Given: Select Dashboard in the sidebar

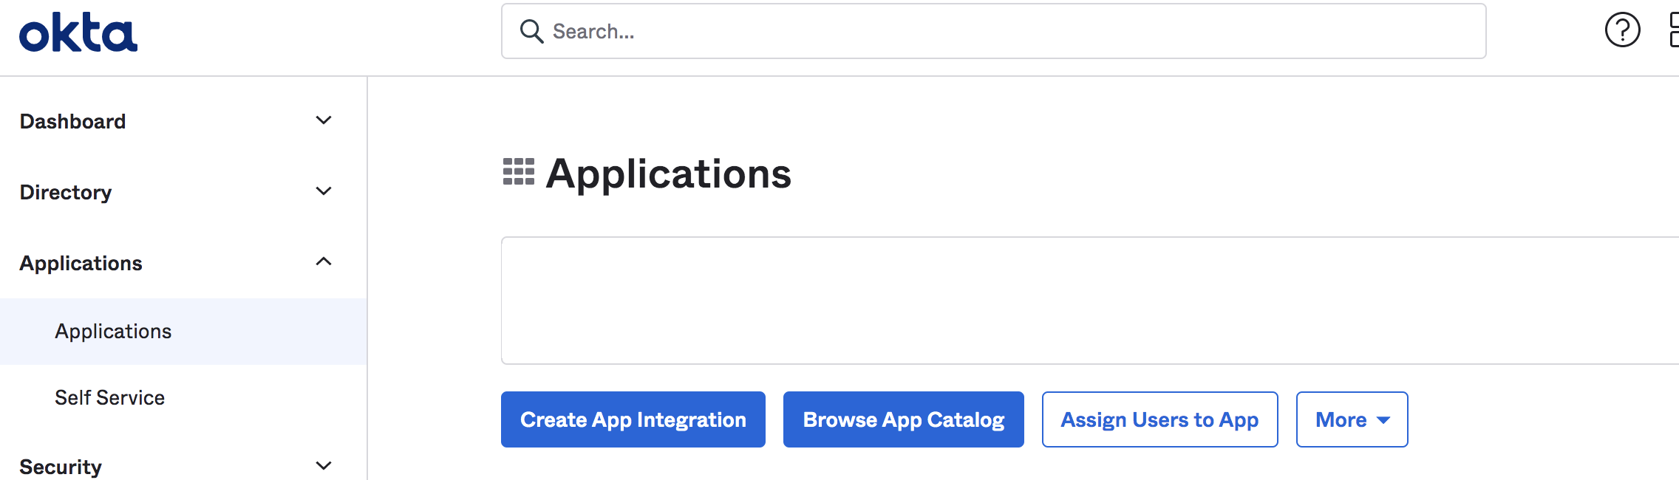Looking at the screenshot, I should coord(73,120).
